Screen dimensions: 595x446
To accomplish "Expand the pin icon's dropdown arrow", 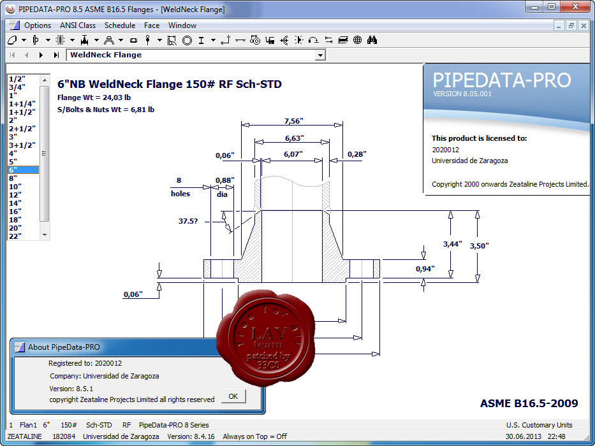I will point(159,40).
